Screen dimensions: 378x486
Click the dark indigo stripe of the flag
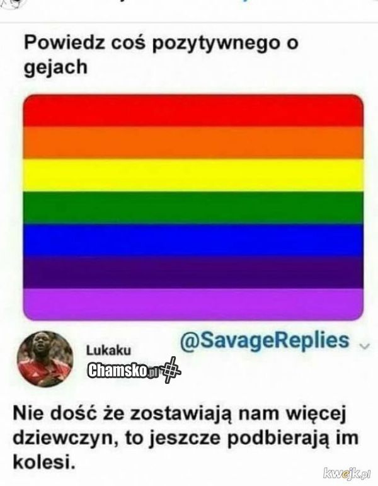[193, 273]
